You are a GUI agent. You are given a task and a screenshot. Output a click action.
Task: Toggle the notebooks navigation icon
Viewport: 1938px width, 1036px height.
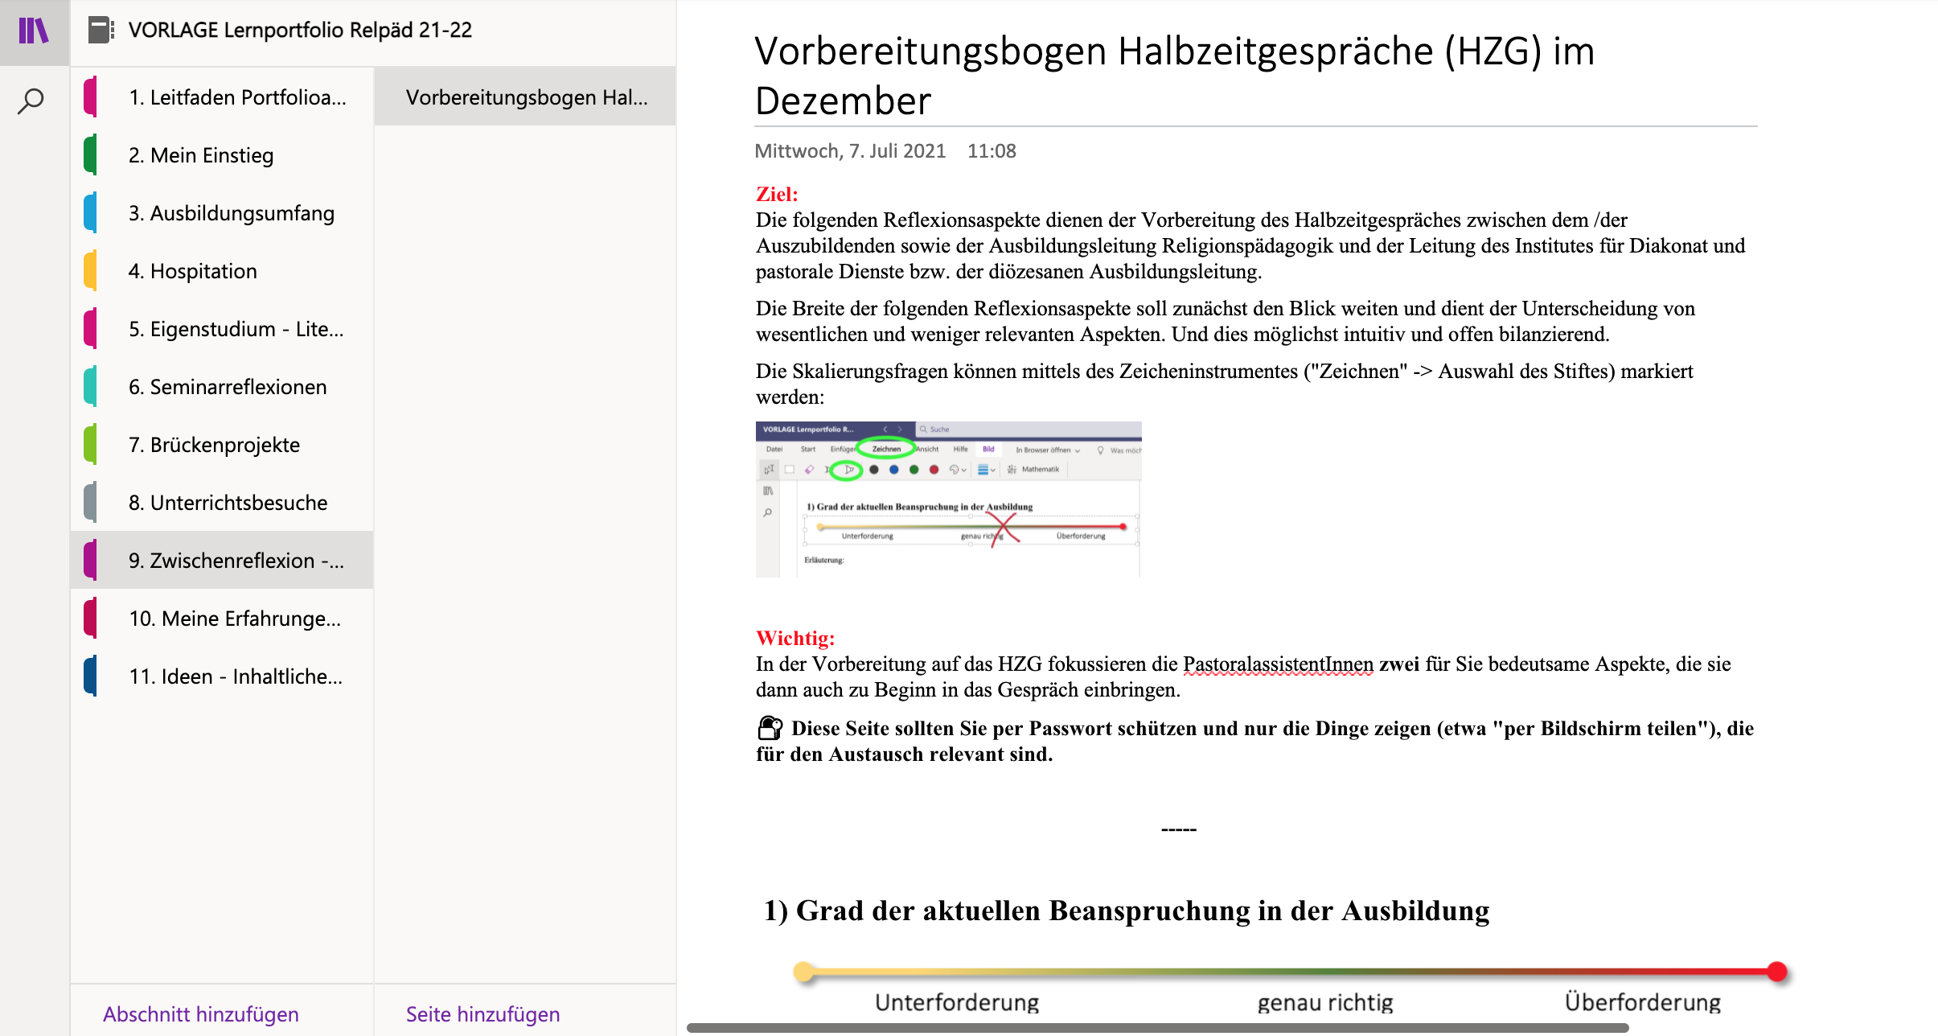(34, 31)
